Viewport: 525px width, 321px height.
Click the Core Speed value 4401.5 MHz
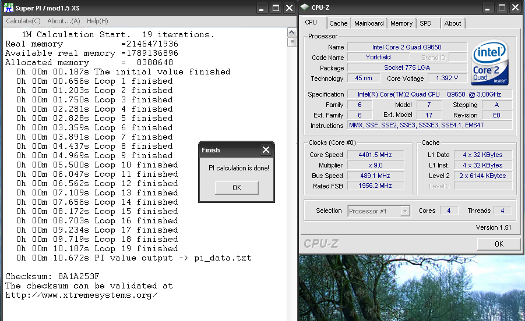(x=375, y=155)
